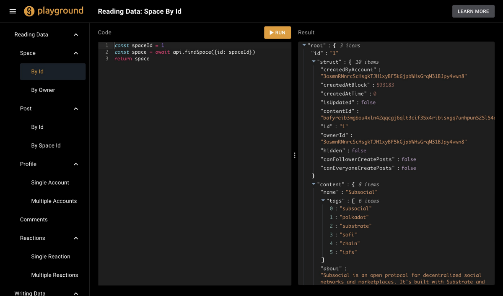This screenshot has width=503, height=296.
Task: Click the "sofi" tag value
Action: point(348,235)
